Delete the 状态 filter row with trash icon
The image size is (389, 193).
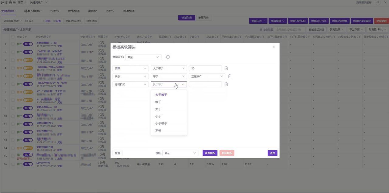[229, 76]
